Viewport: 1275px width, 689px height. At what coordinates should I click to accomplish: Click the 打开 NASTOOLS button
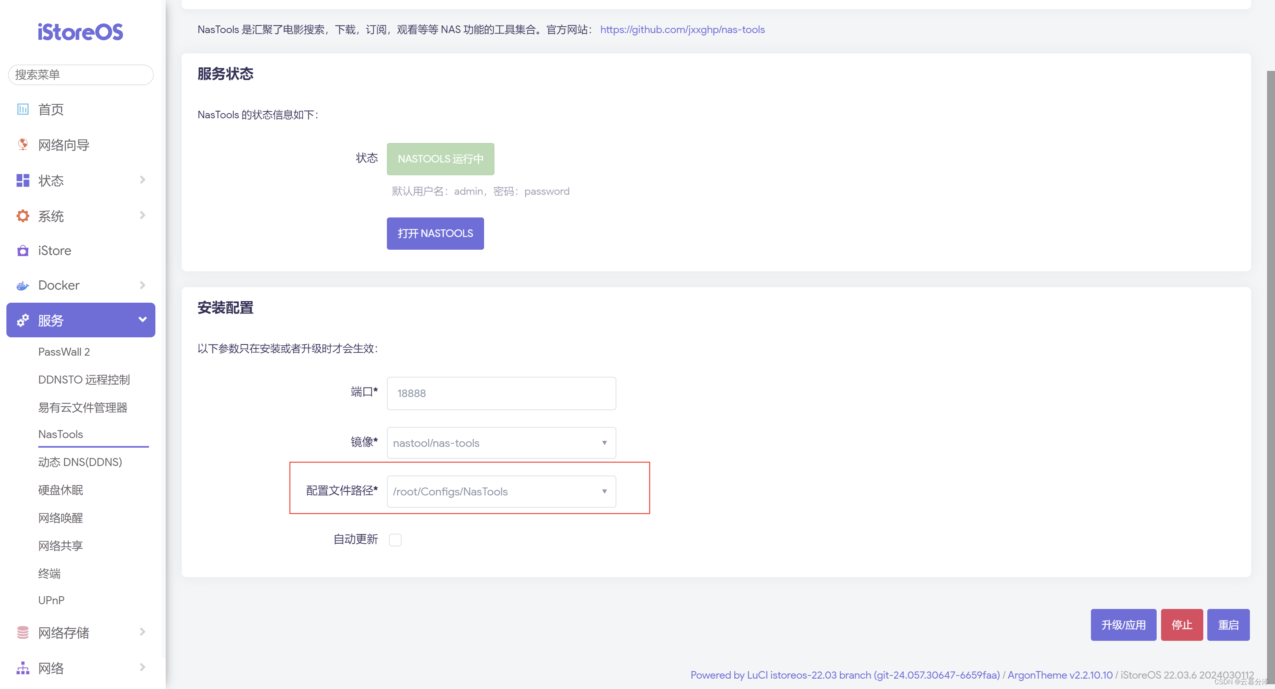(x=435, y=233)
